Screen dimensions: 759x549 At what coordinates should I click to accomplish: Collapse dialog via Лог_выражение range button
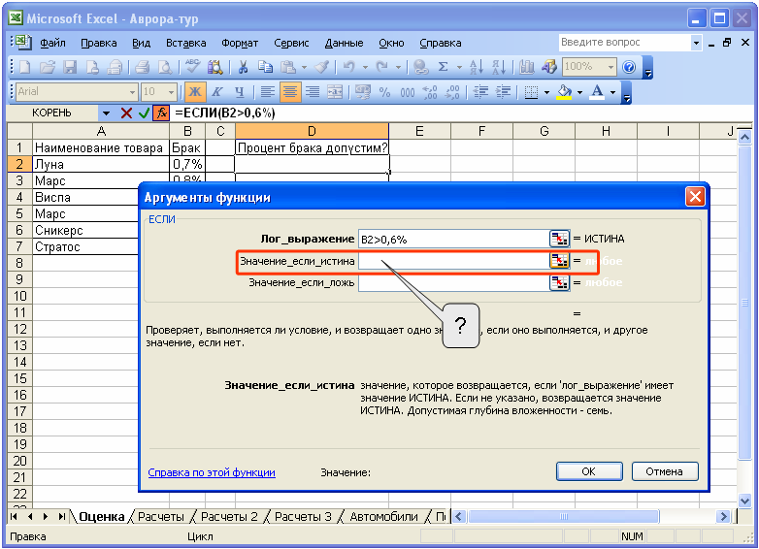(560, 239)
